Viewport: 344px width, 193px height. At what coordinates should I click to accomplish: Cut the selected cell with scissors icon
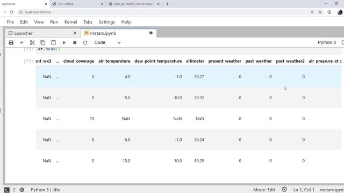tap(32, 43)
